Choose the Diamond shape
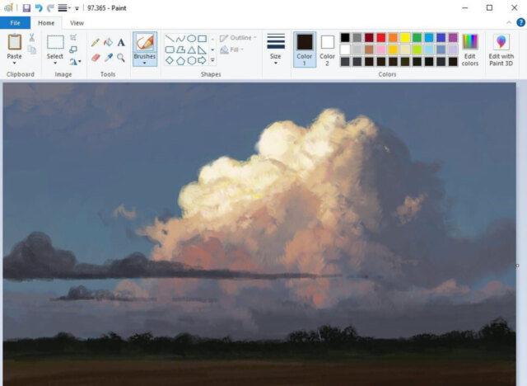The width and height of the screenshot is (527, 386). [170, 60]
